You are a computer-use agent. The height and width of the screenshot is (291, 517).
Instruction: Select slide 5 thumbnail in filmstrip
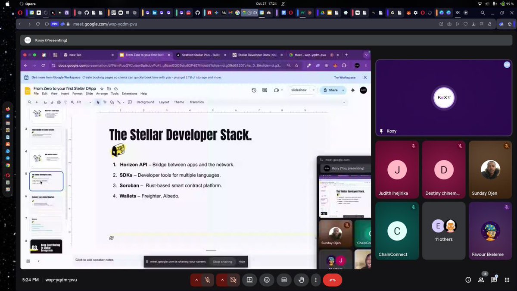(46, 181)
